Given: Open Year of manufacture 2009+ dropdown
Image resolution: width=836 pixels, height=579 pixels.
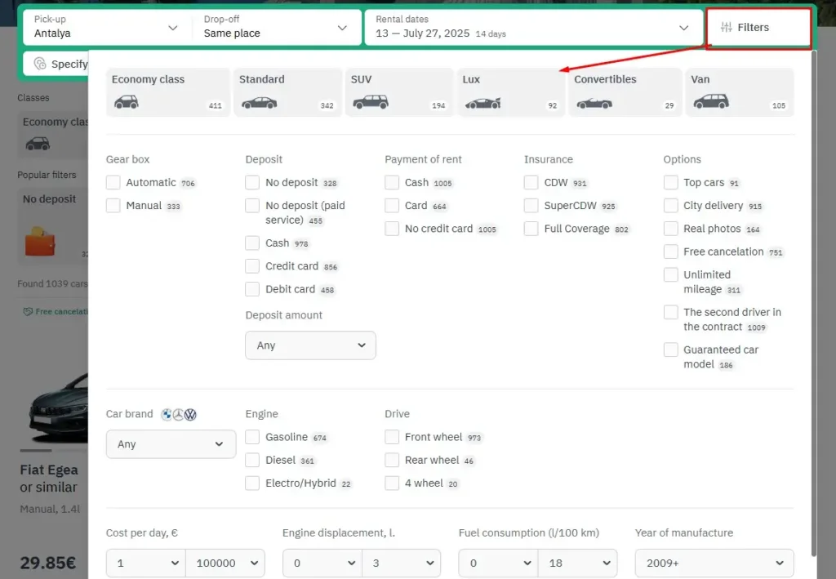Looking at the screenshot, I should click(714, 563).
